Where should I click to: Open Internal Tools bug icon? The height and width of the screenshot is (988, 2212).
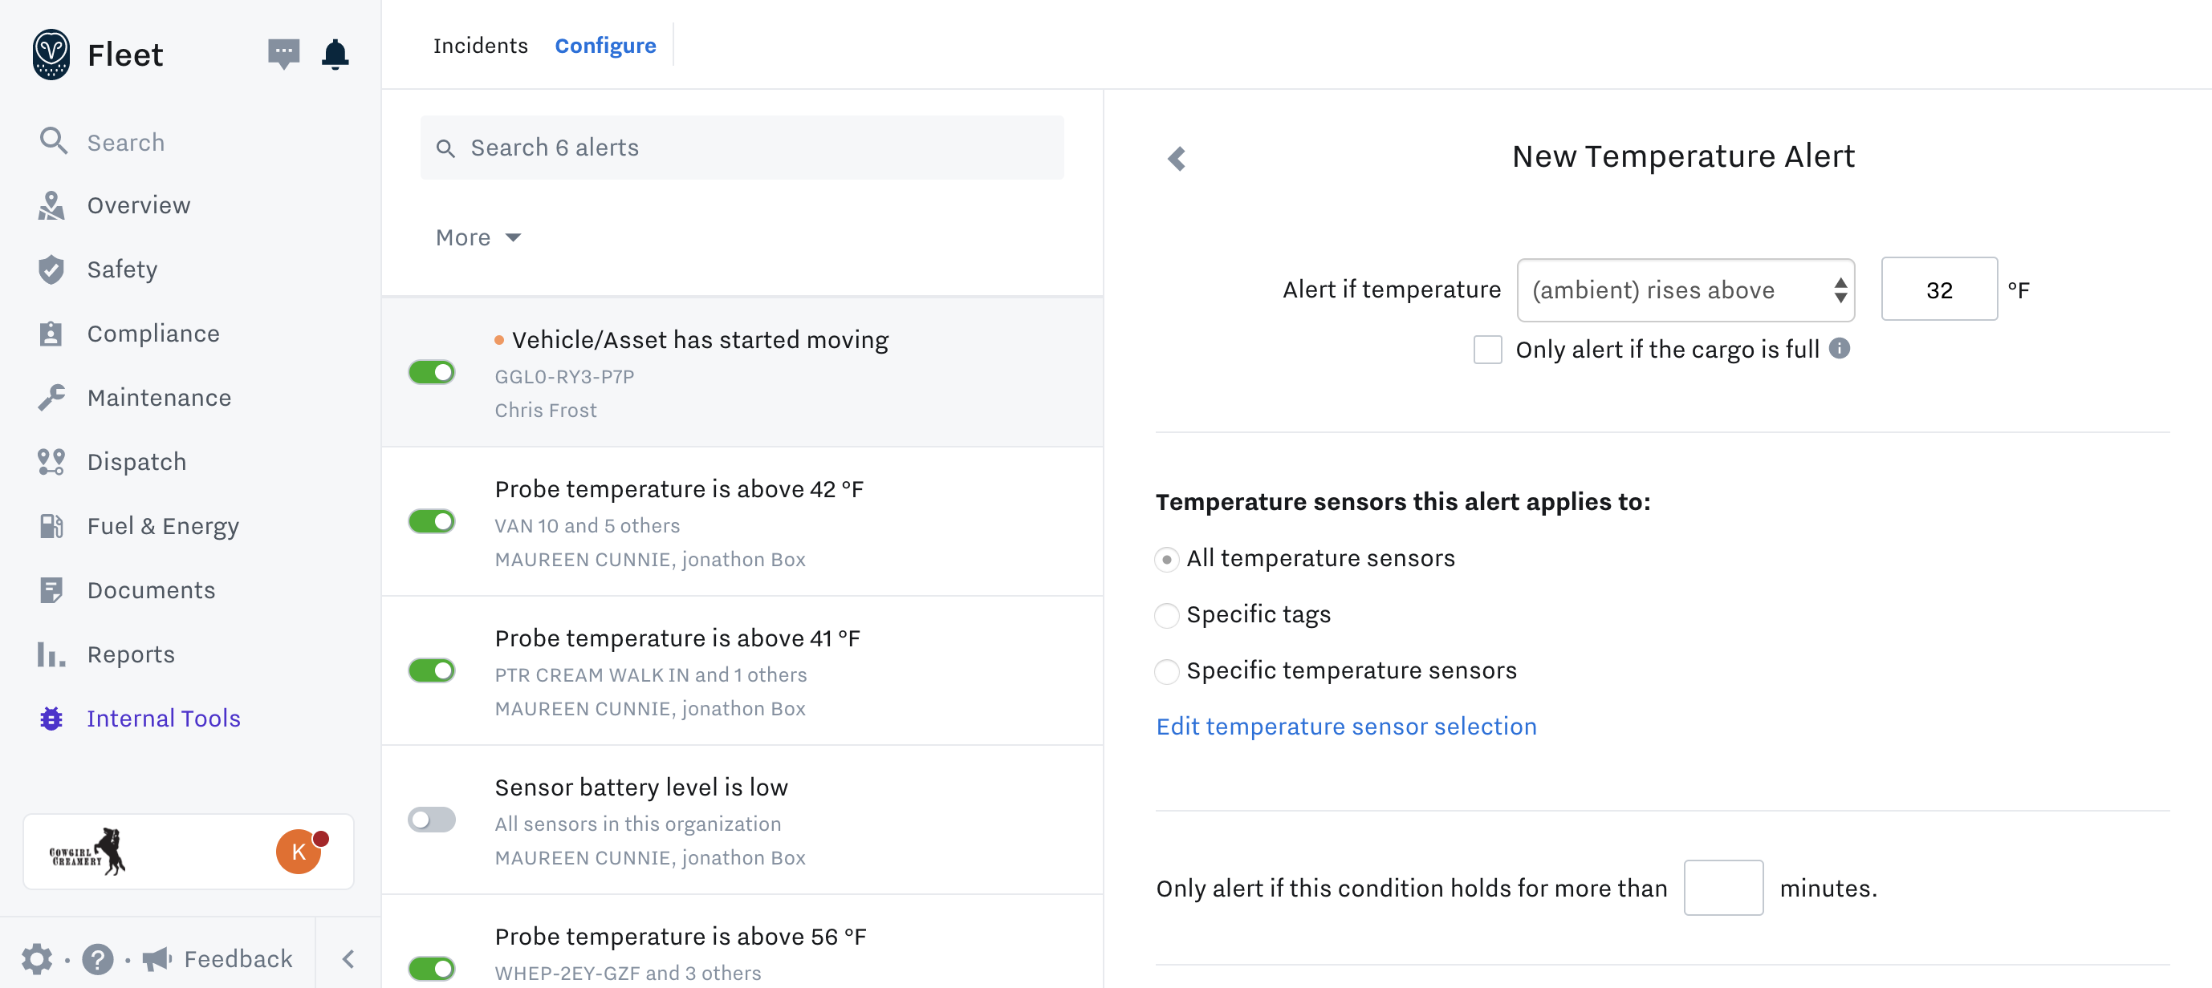[x=51, y=718]
